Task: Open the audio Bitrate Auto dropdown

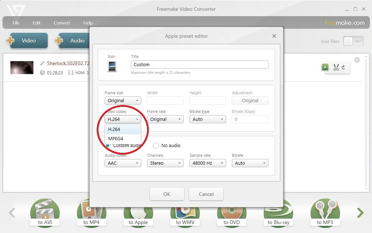Action: [250, 163]
